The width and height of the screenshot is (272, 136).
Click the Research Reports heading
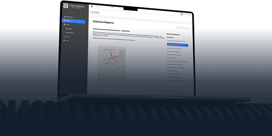[173, 34]
